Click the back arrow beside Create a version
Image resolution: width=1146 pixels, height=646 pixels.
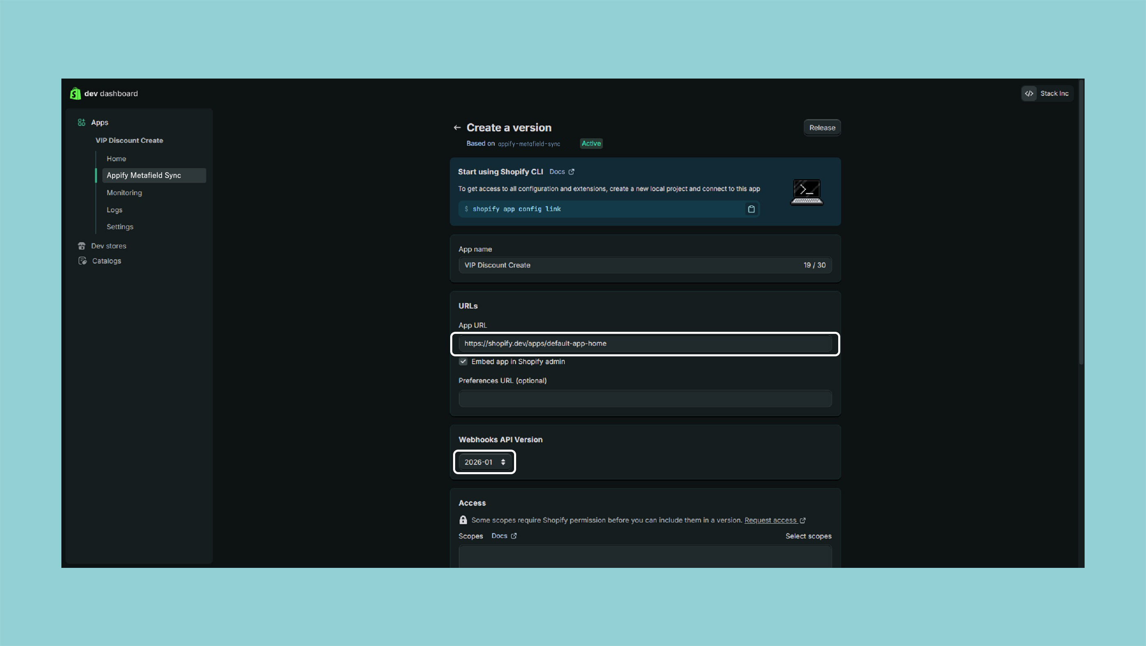pyautogui.click(x=457, y=128)
